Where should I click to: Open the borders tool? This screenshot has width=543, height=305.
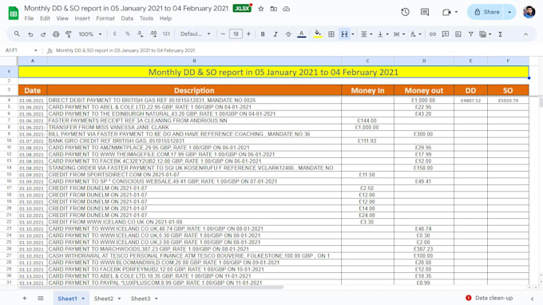331,34
